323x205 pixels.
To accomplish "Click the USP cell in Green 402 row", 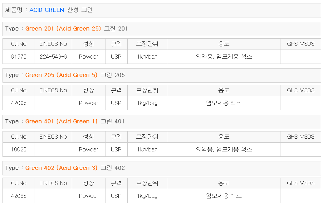I will click(116, 196).
